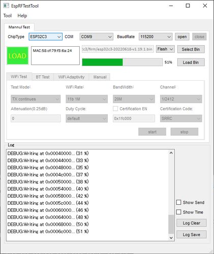Expand the Channel 1/2412 dropdown
The width and height of the screenshot is (214, 254).
point(181,99)
